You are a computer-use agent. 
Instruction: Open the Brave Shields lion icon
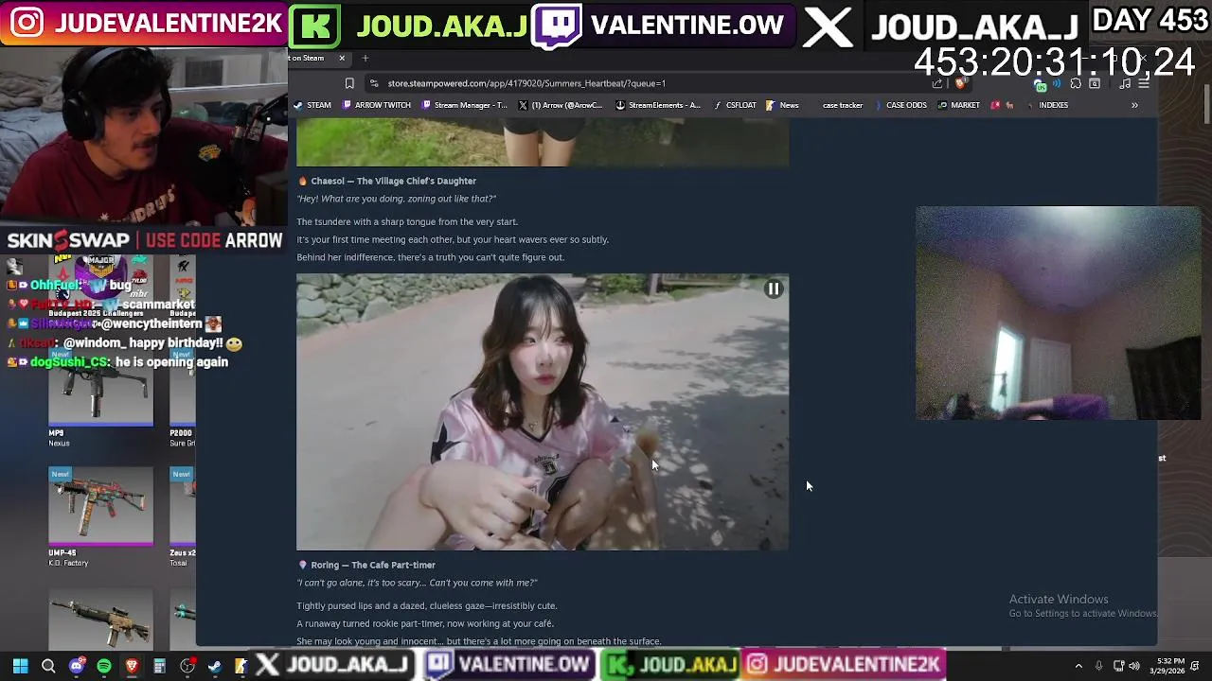tap(960, 83)
